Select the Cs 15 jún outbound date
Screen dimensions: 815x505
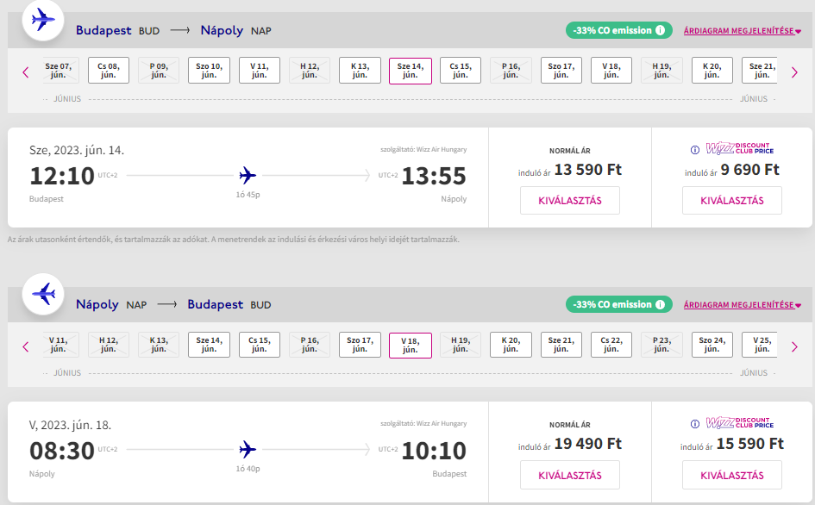click(x=461, y=70)
